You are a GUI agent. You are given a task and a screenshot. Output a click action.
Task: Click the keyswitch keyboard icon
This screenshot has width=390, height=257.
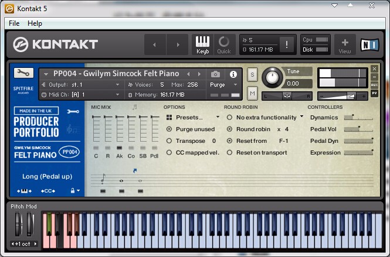24,191
